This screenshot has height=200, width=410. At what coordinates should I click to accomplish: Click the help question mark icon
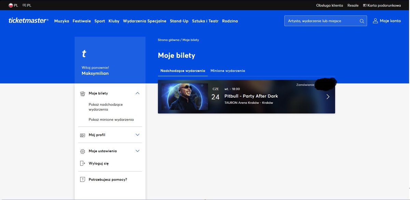click(x=82, y=180)
